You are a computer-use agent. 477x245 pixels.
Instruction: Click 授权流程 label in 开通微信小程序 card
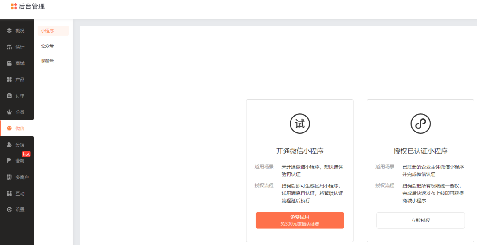click(264, 185)
